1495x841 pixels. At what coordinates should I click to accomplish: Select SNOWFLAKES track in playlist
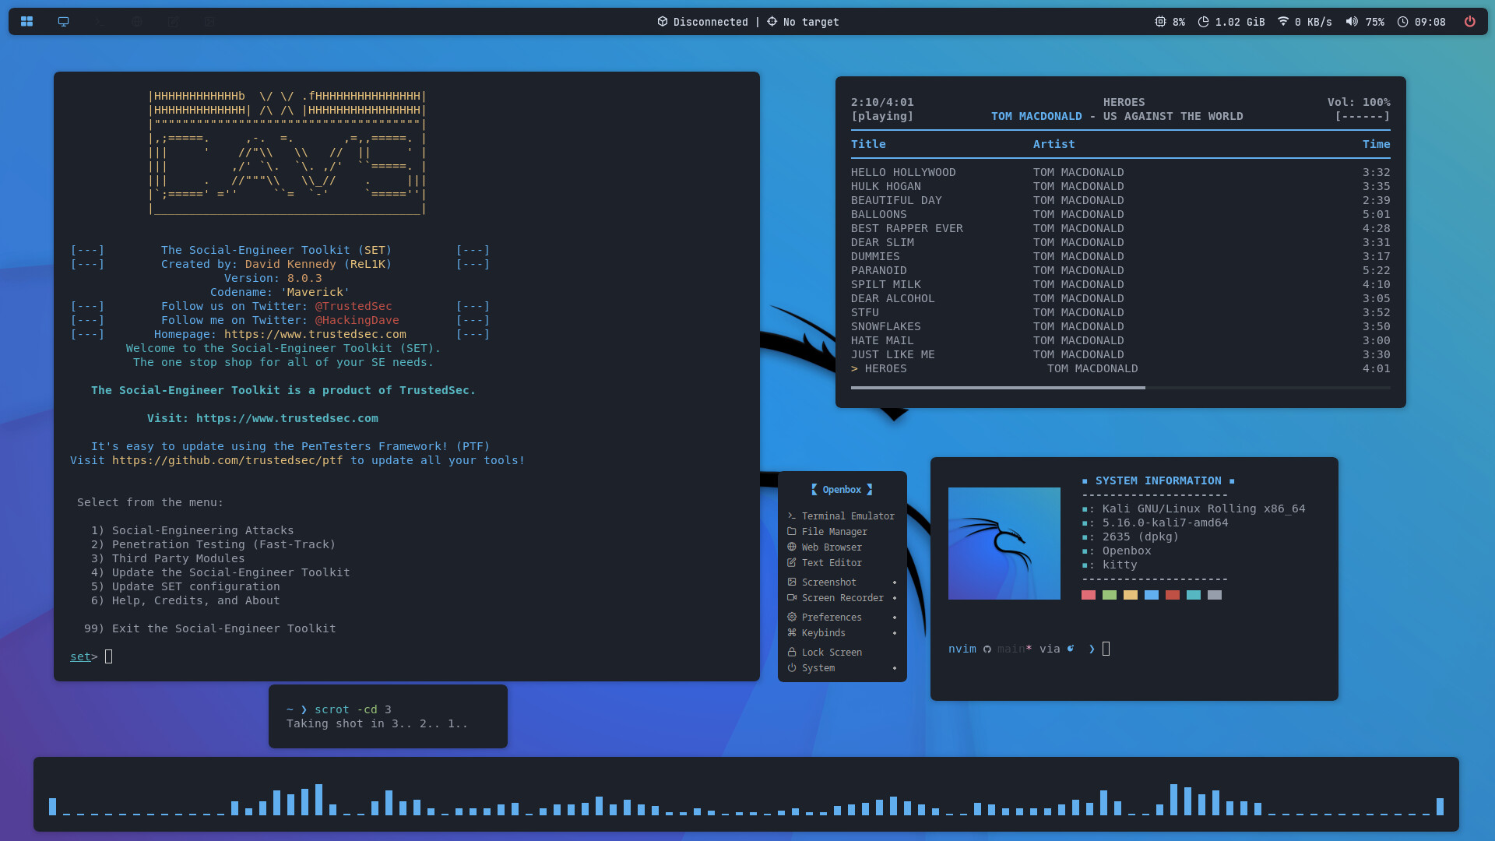click(1120, 326)
